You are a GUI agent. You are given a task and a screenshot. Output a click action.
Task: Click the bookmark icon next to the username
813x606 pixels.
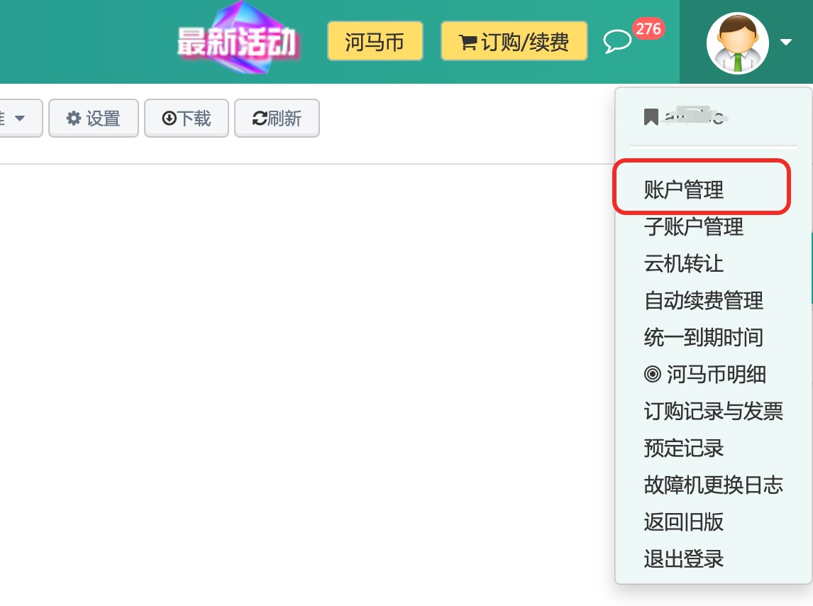click(651, 116)
